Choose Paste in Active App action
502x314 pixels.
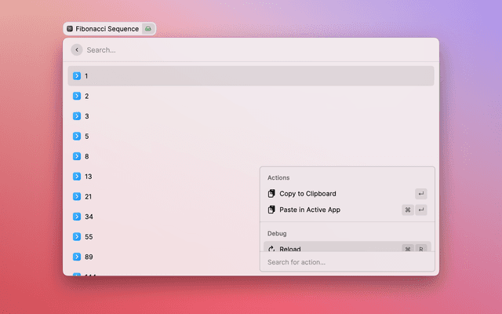pos(310,210)
